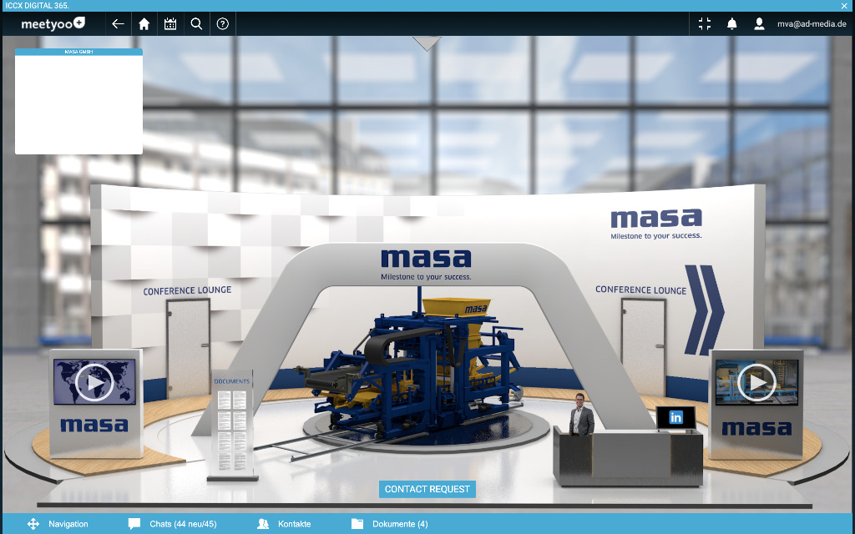Image resolution: width=855 pixels, height=534 pixels.
Task: Close the ICCX DIGITAL 365 window
Action: point(844,6)
